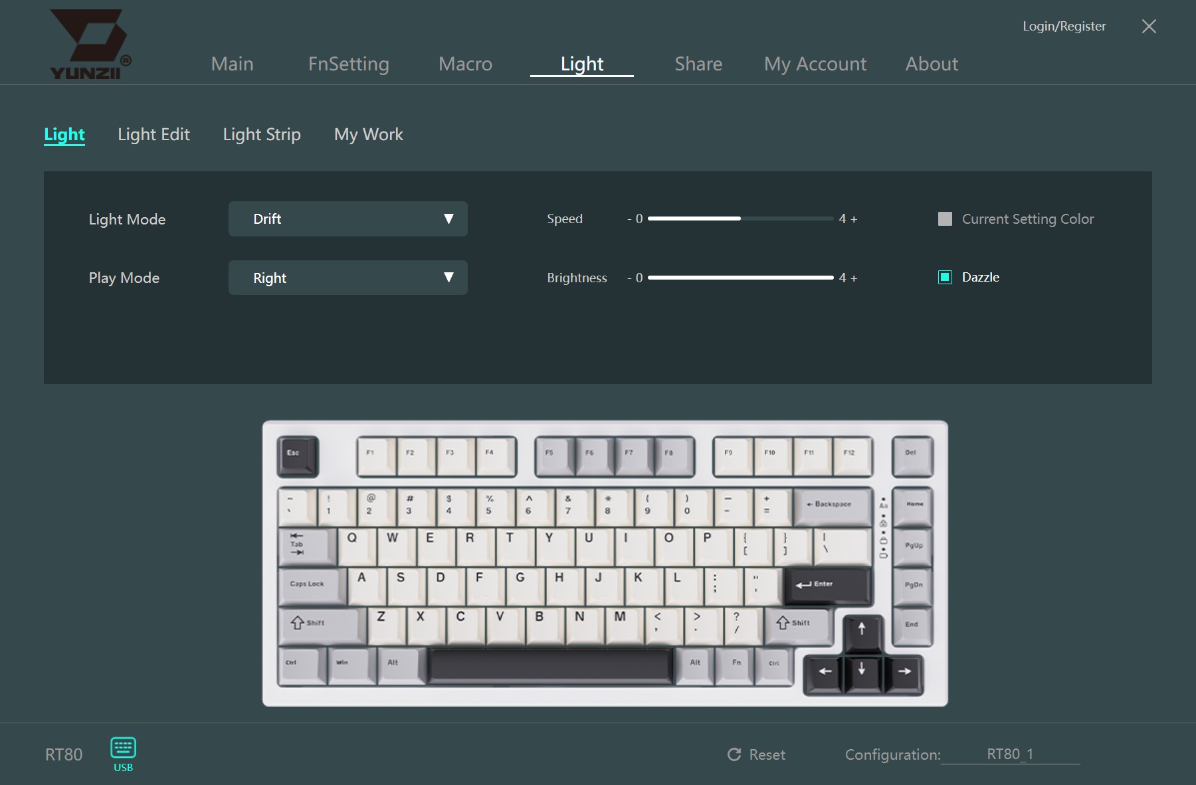Decrease Brightness with the minus button
This screenshot has width=1196, height=785.
629,278
